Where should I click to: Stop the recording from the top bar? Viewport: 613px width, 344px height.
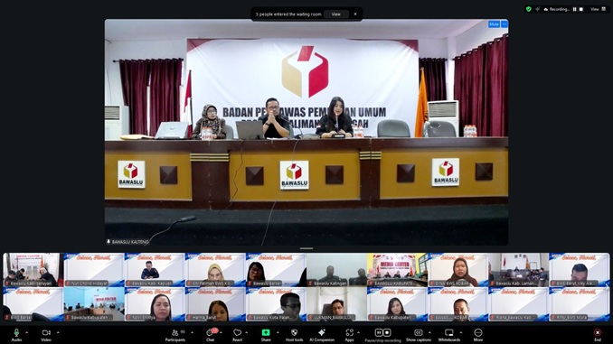pos(581,9)
